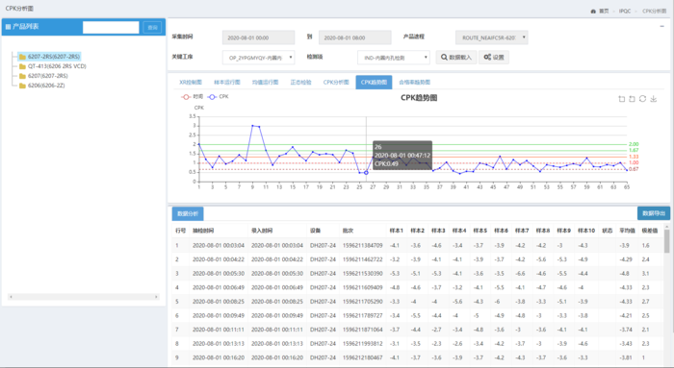Click batch cell 1596212180467
This screenshot has height=368, width=674.
tap(362, 357)
